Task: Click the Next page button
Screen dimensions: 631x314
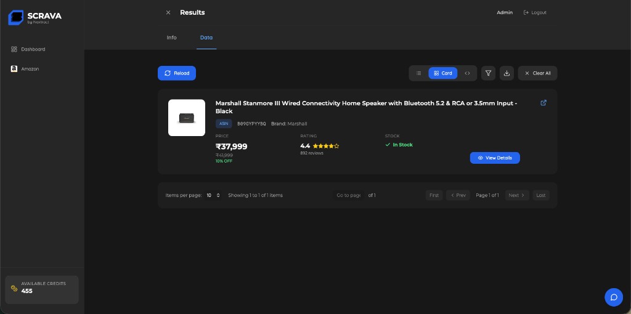Action: click(517, 195)
